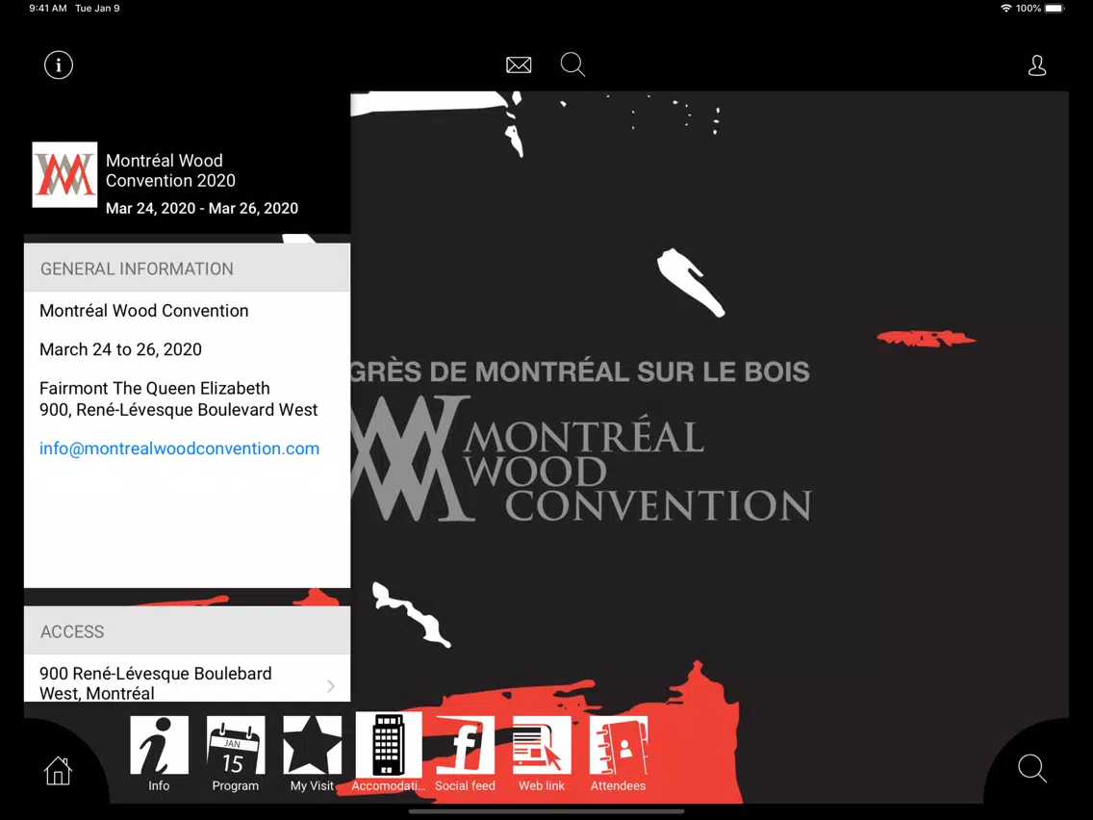The image size is (1093, 820).
Task: Tap the bottom-right search magnifier icon
Action: [1032, 768]
